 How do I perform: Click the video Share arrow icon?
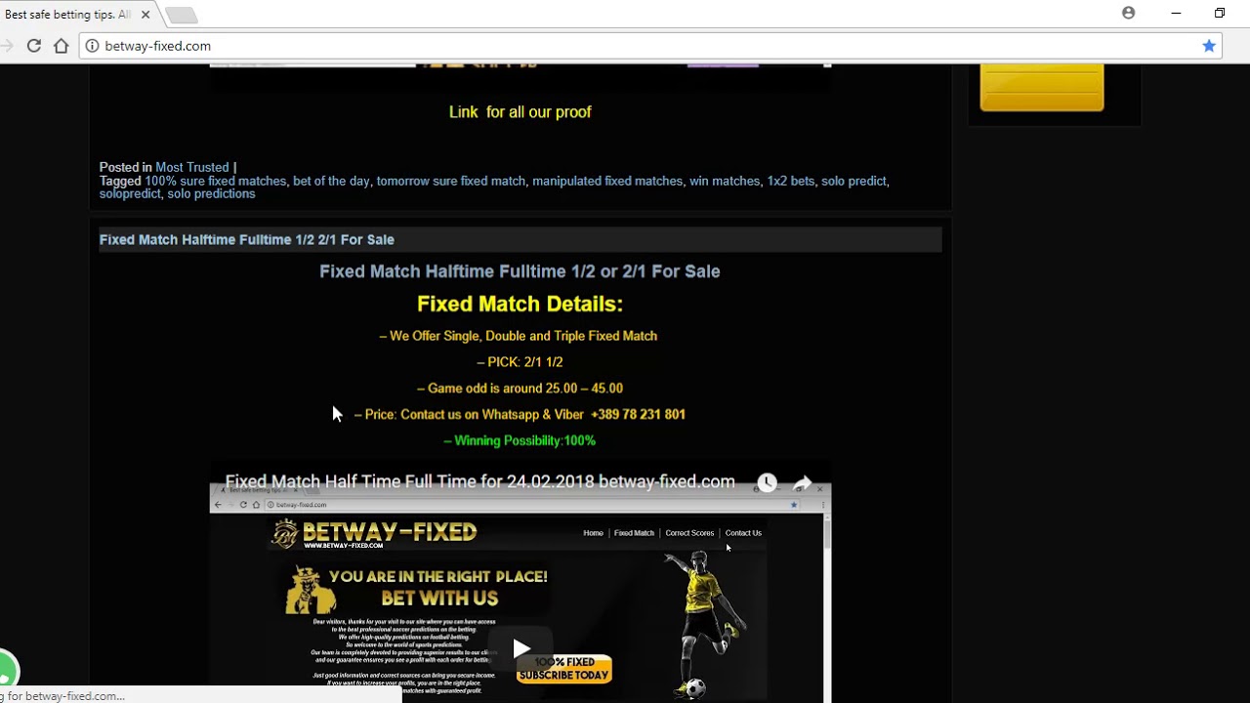pos(803,482)
